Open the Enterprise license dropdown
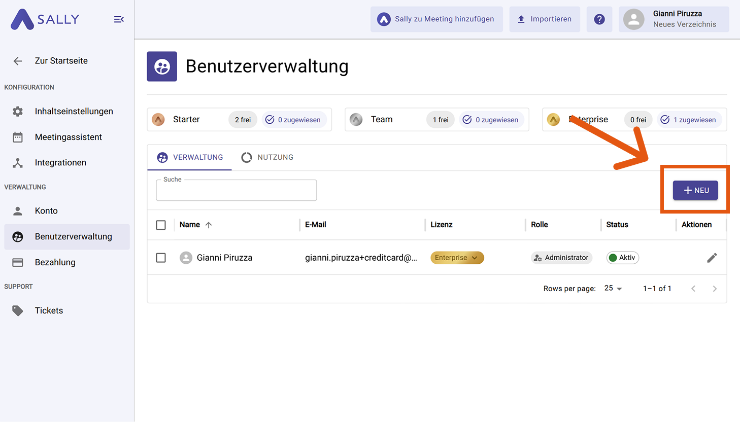Image resolution: width=740 pixels, height=422 pixels. click(457, 258)
